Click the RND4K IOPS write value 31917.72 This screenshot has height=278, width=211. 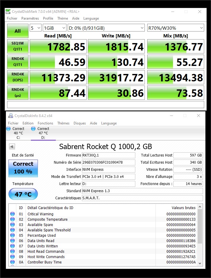click(x=116, y=77)
